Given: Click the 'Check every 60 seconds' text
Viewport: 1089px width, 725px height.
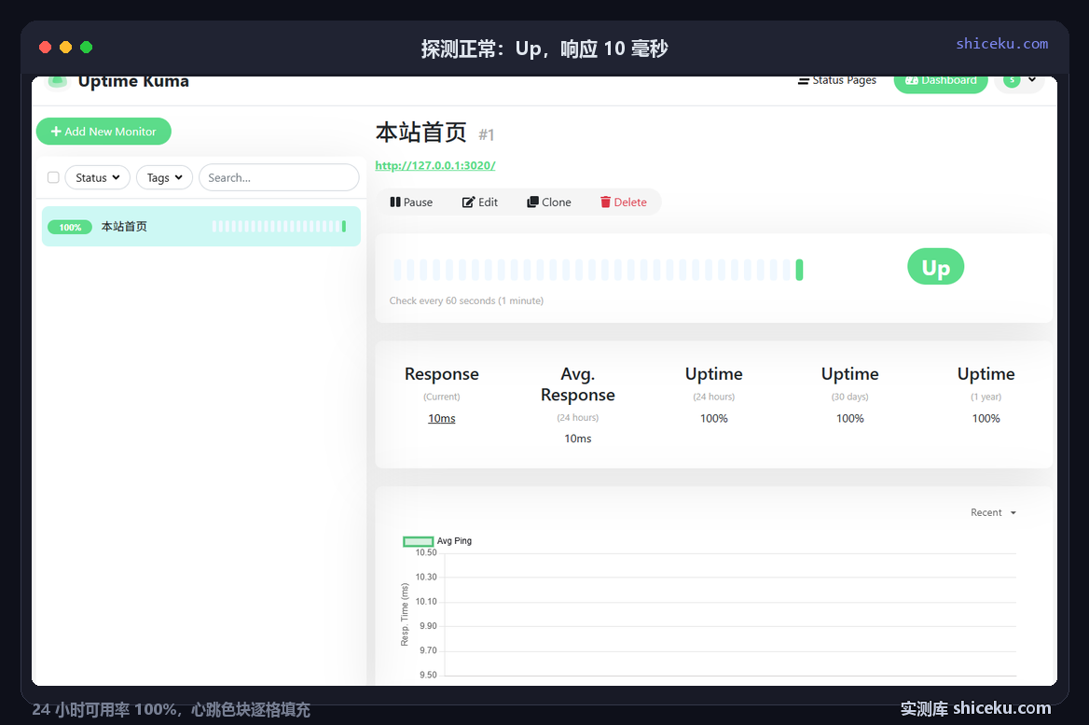Looking at the screenshot, I should (466, 301).
